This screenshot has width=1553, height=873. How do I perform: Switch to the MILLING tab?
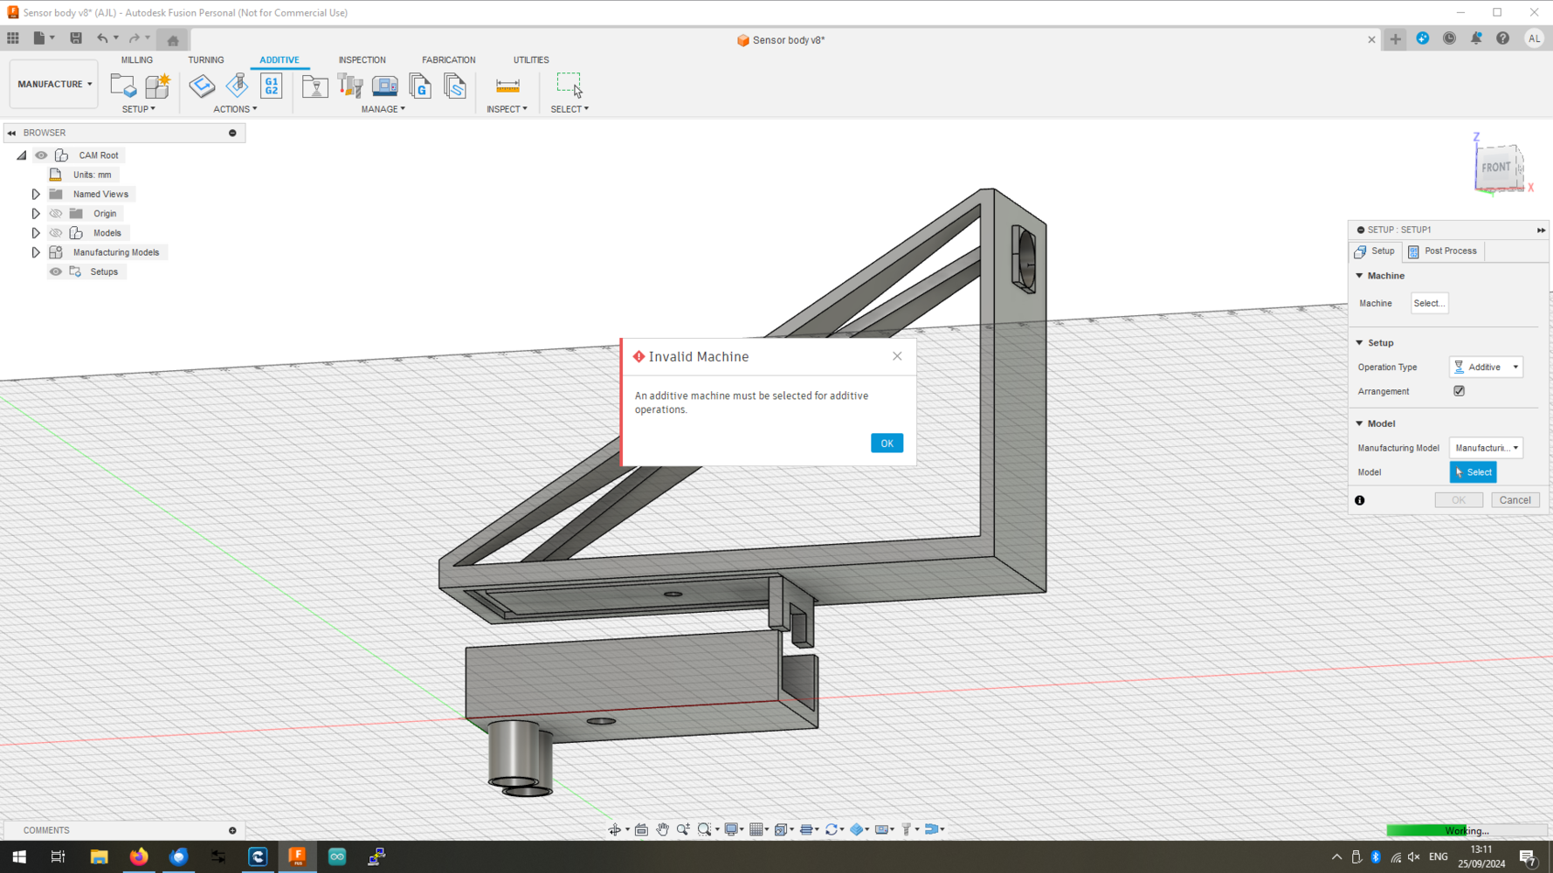coord(136,60)
